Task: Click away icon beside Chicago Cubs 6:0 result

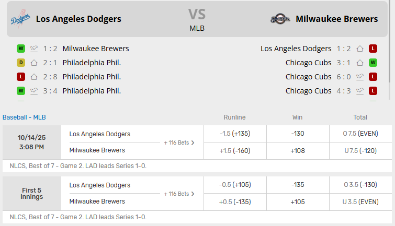Action: [x=360, y=77]
